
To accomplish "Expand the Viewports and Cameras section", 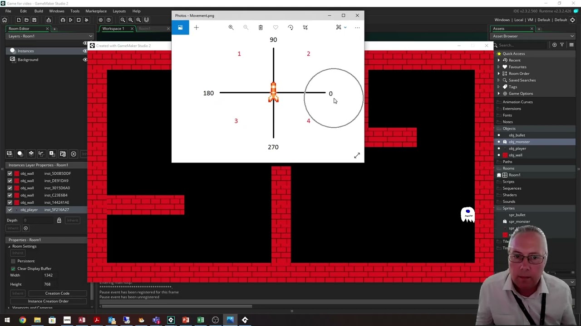I will [x=9, y=308].
